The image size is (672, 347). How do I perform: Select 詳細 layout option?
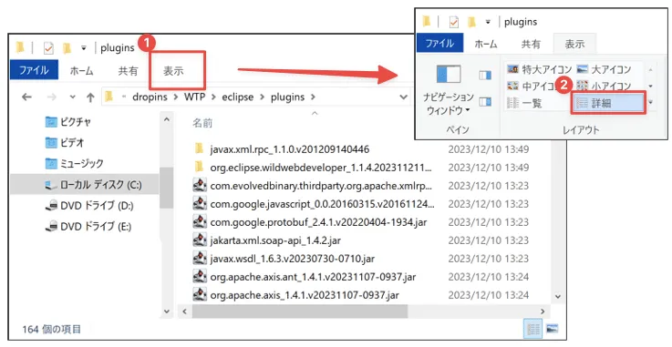(607, 103)
